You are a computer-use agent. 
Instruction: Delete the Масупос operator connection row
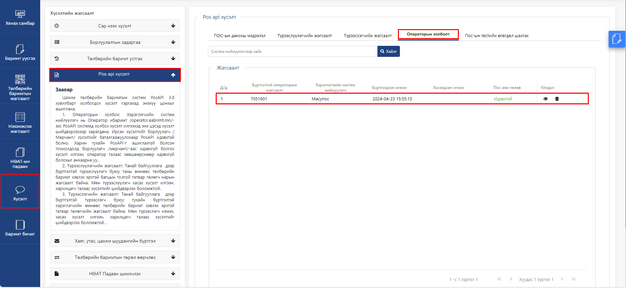557,99
